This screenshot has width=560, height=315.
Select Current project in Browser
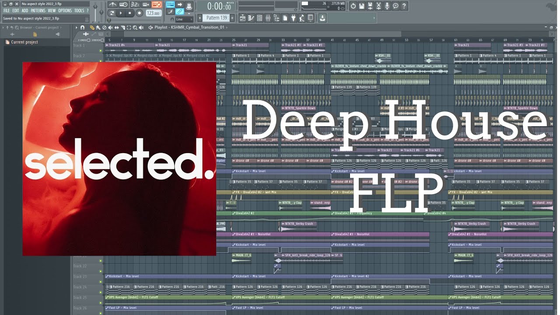(24, 42)
